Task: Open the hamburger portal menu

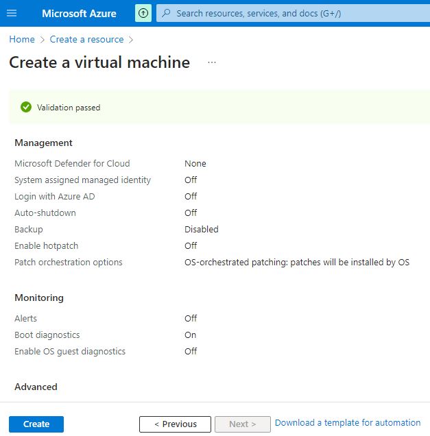Action: 12,13
